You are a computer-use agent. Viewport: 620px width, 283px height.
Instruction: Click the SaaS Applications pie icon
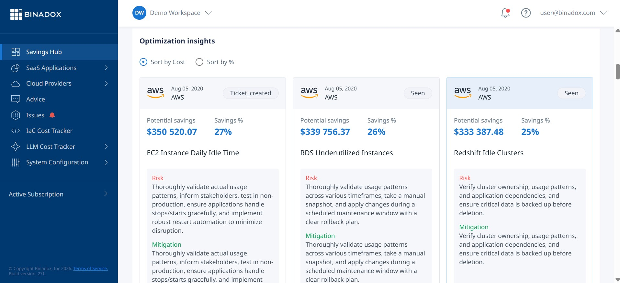tap(16, 68)
